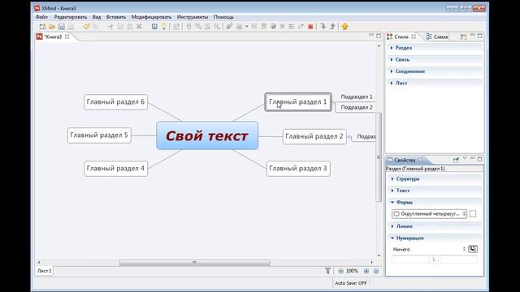The image size is (520, 292).
Task: Click the drill up arrow icon
Action: pyautogui.click(x=332, y=27)
